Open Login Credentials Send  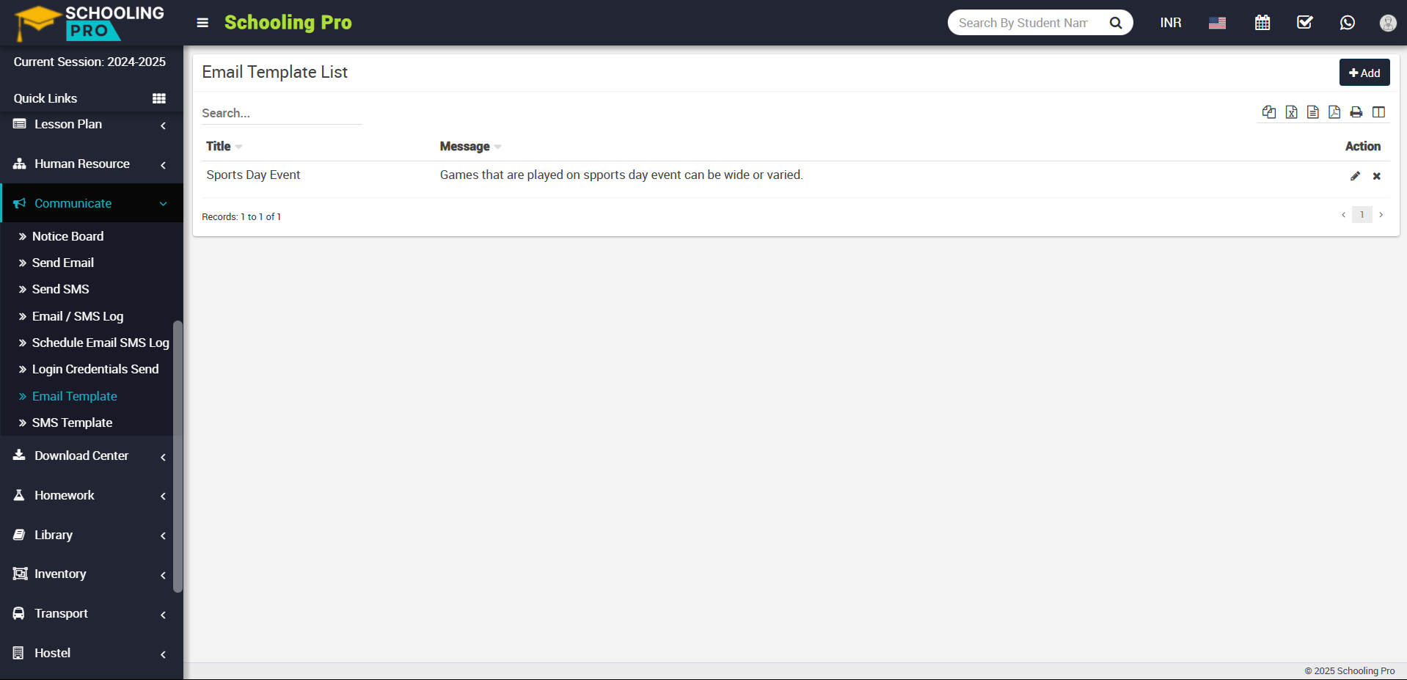point(95,369)
